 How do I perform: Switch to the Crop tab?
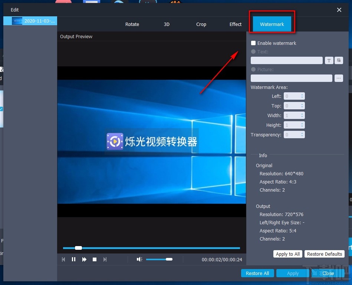pos(201,24)
